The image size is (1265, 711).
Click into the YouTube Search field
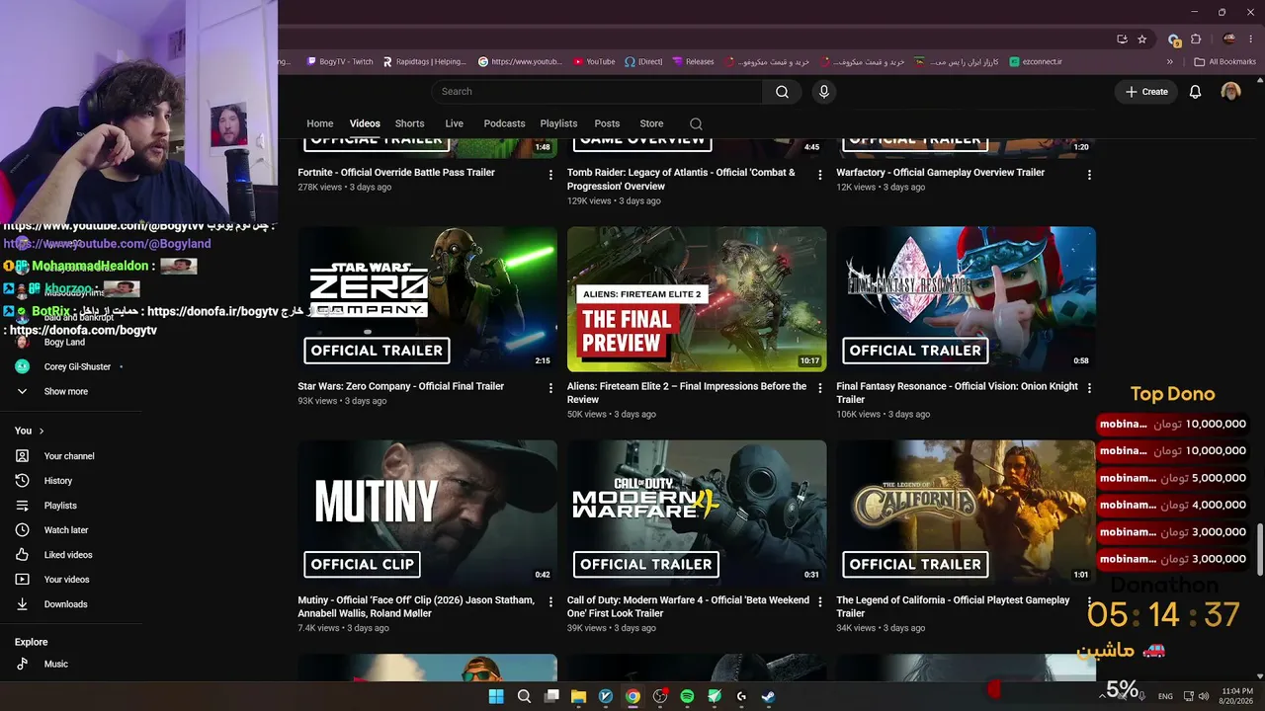(597, 92)
